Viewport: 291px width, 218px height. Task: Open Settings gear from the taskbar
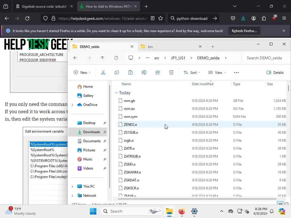[194, 211]
